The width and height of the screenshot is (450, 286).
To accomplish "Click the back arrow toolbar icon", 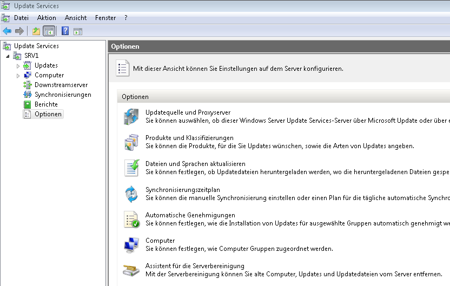I will pyautogui.click(x=7, y=31).
